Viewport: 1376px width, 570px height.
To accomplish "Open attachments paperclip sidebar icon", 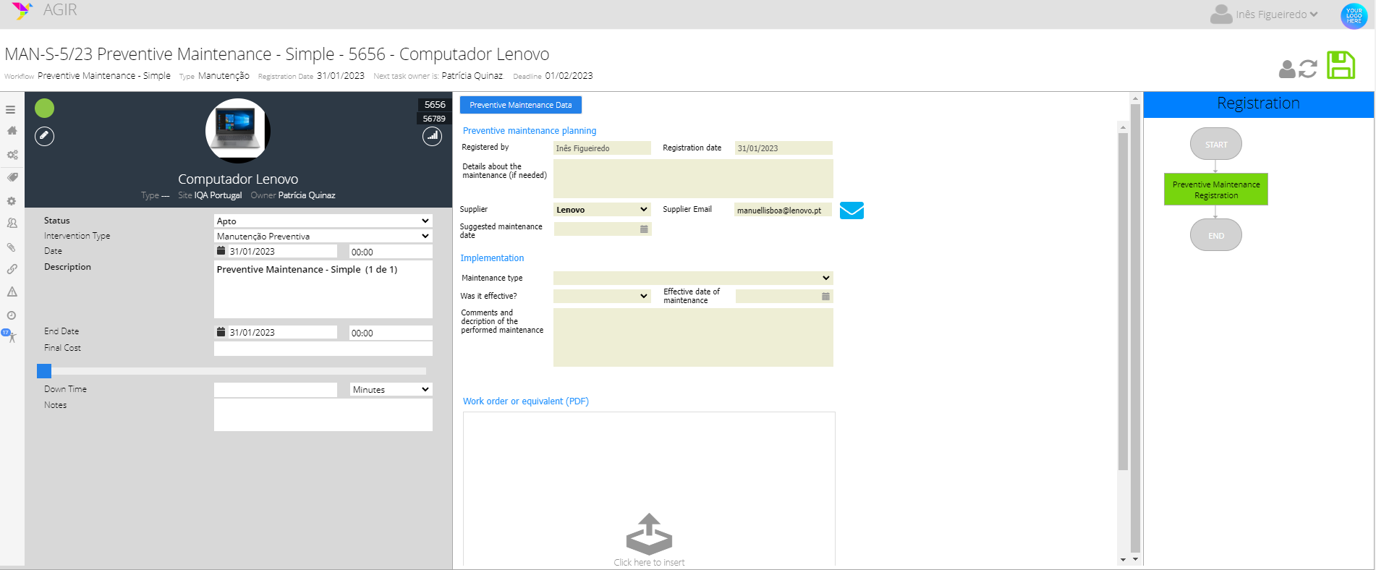I will pos(12,247).
